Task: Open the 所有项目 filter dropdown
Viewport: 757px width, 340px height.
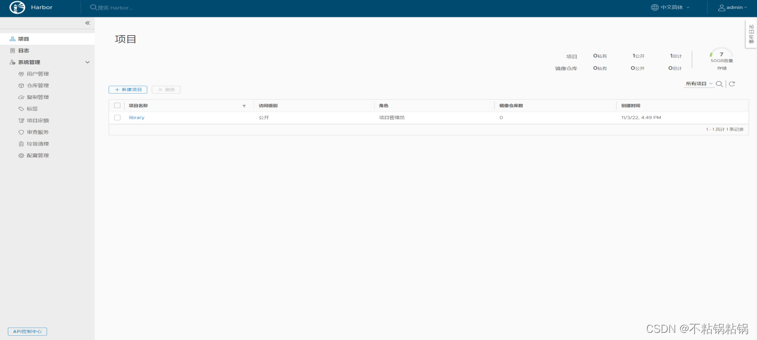Action: [x=699, y=84]
